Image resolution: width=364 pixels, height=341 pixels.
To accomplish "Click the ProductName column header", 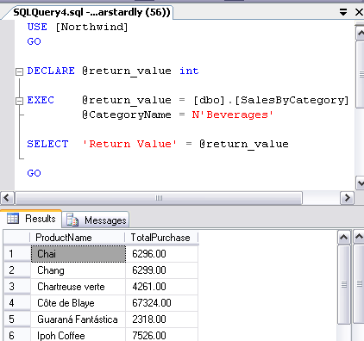I will [78, 238].
